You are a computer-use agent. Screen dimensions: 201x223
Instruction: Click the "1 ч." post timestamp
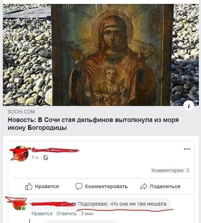[35, 158]
